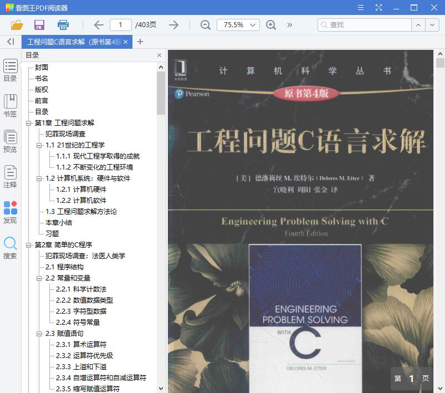445x393 pixels.
Task: Open the 书签 bookmarks panel
Action: point(10,106)
